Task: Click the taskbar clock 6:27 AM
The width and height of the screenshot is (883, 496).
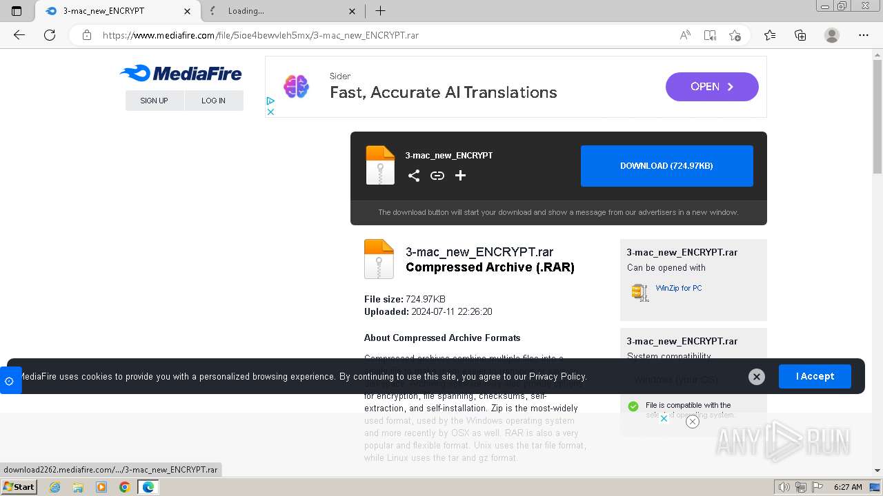Action: click(x=848, y=487)
